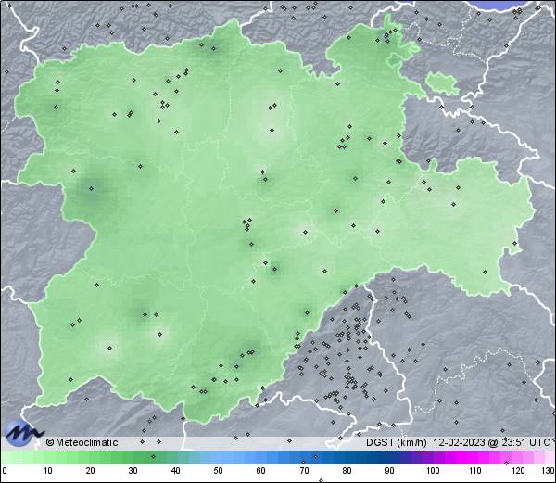Click the legend value 20
The height and width of the screenshot is (483, 556).
coord(90,471)
